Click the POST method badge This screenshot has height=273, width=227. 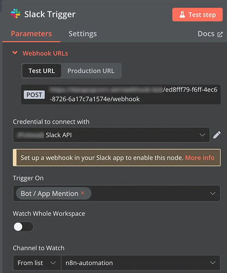[34, 94]
